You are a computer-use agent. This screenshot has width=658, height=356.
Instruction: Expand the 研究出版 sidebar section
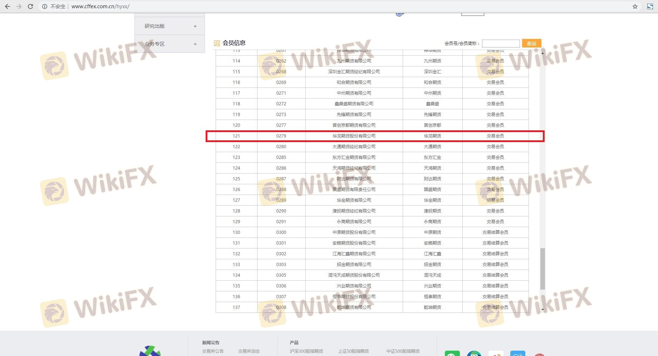click(195, 26)
